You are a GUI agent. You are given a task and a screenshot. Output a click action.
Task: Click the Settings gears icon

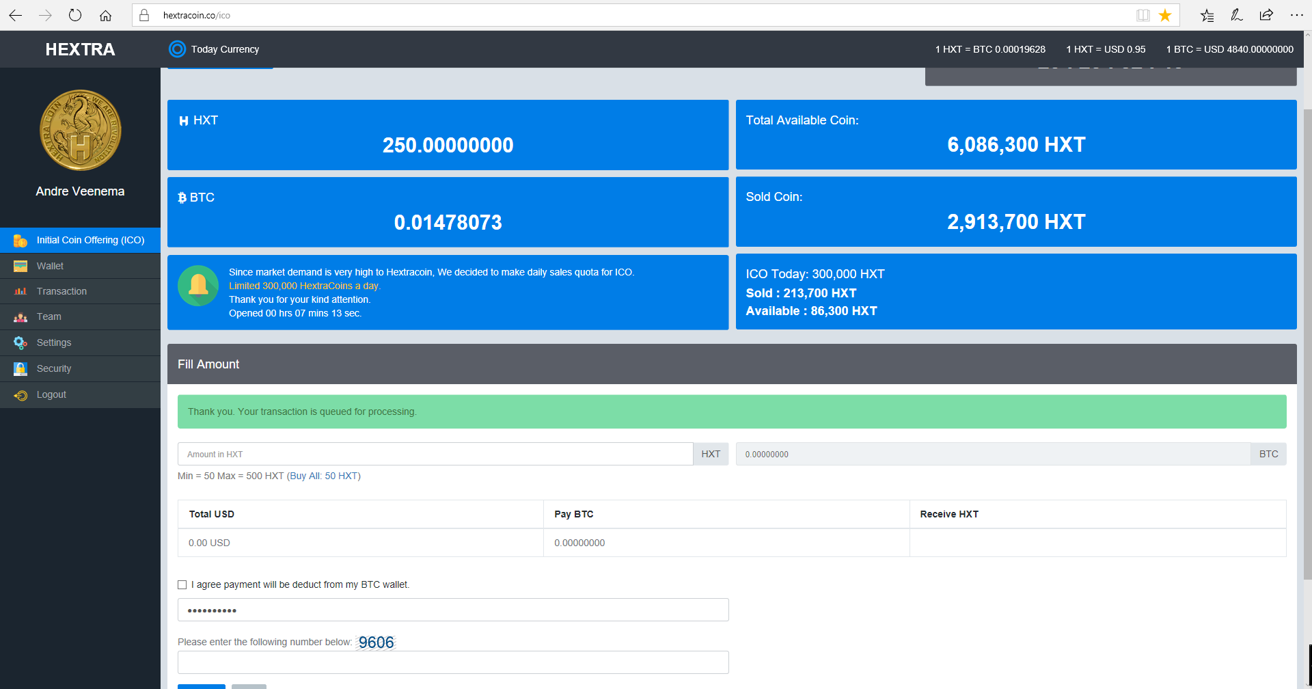(20, 342)
